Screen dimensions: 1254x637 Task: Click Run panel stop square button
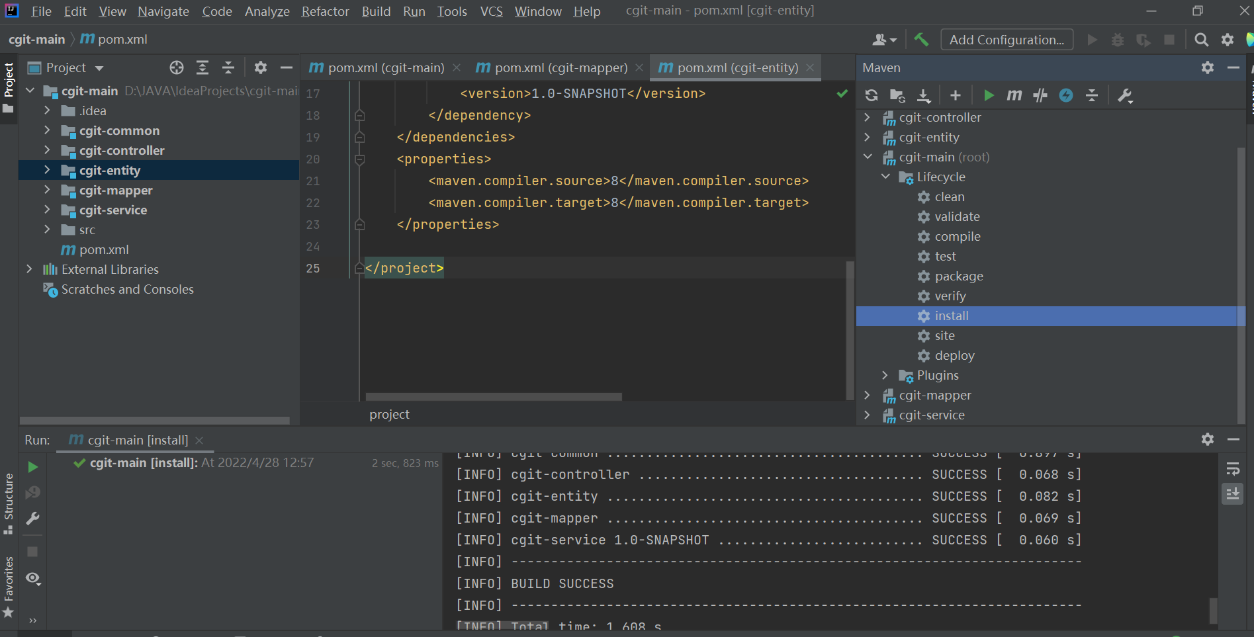(x=32, y=552)
